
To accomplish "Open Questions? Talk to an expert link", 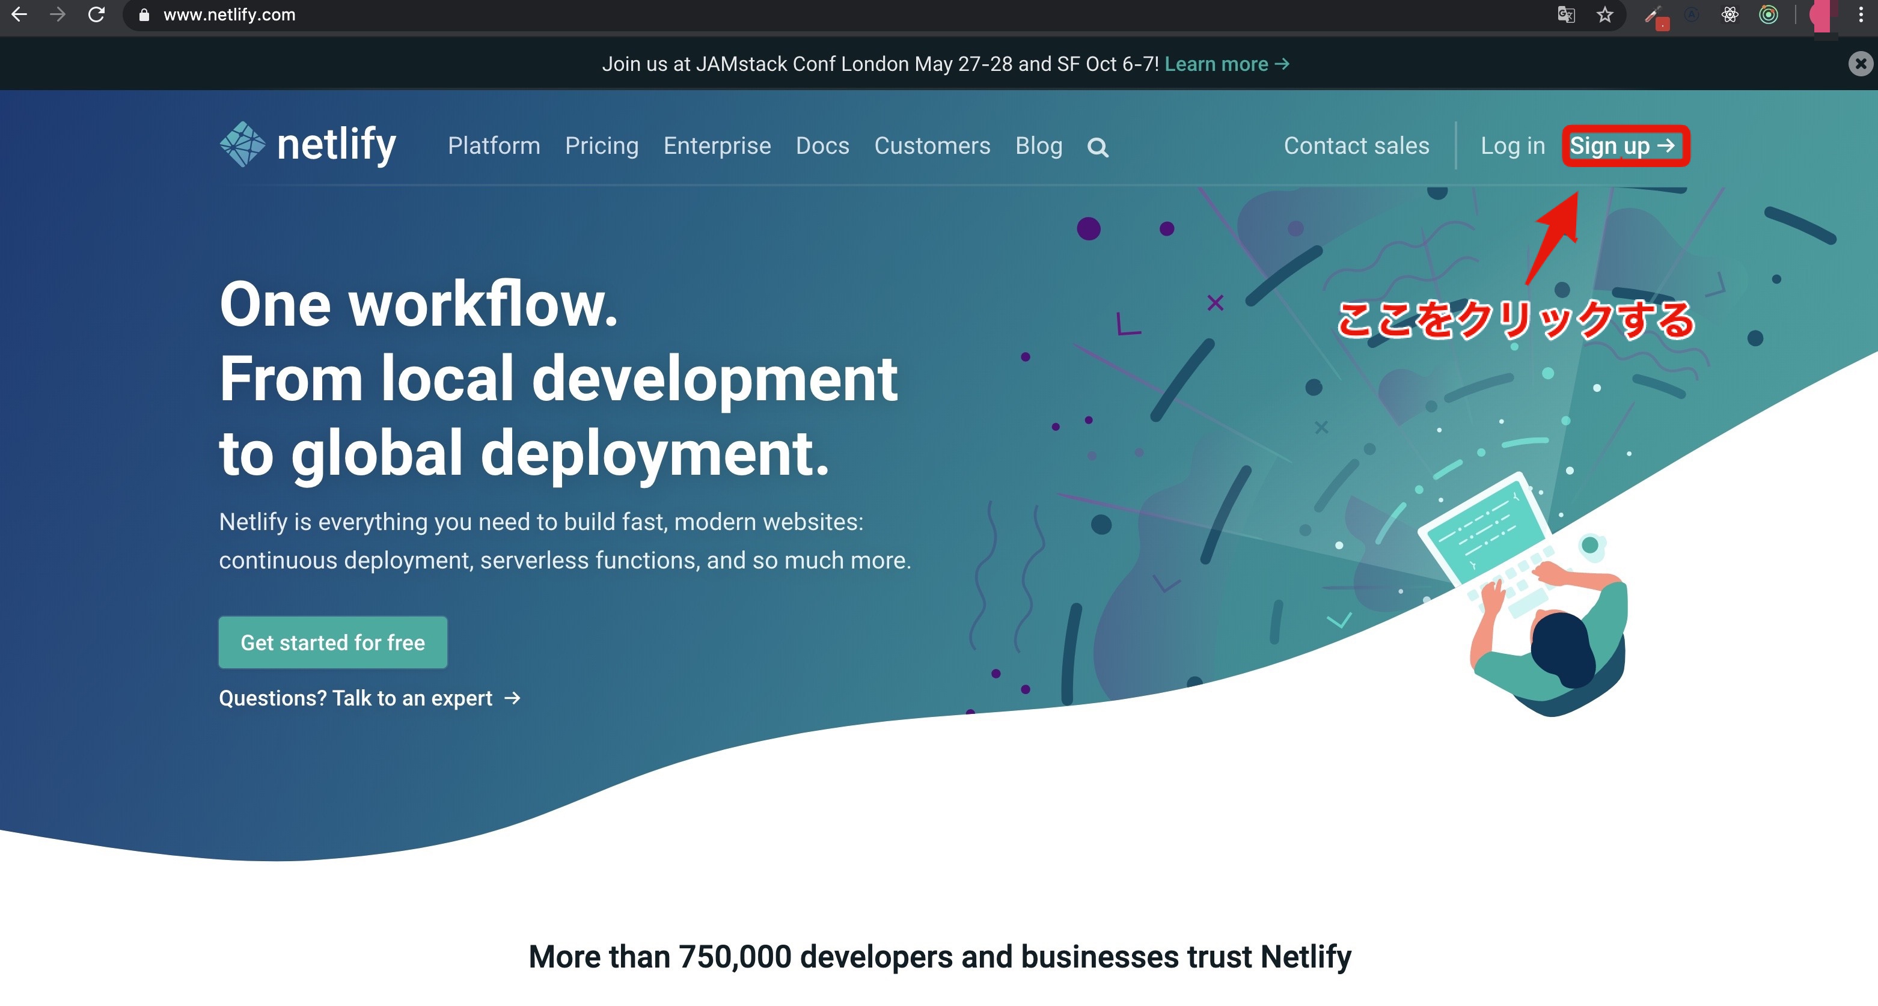I will click(x=370, y=698).
